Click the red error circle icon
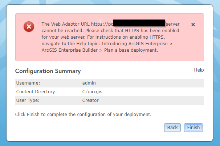220x146 pixels. (x=29, y=26)
